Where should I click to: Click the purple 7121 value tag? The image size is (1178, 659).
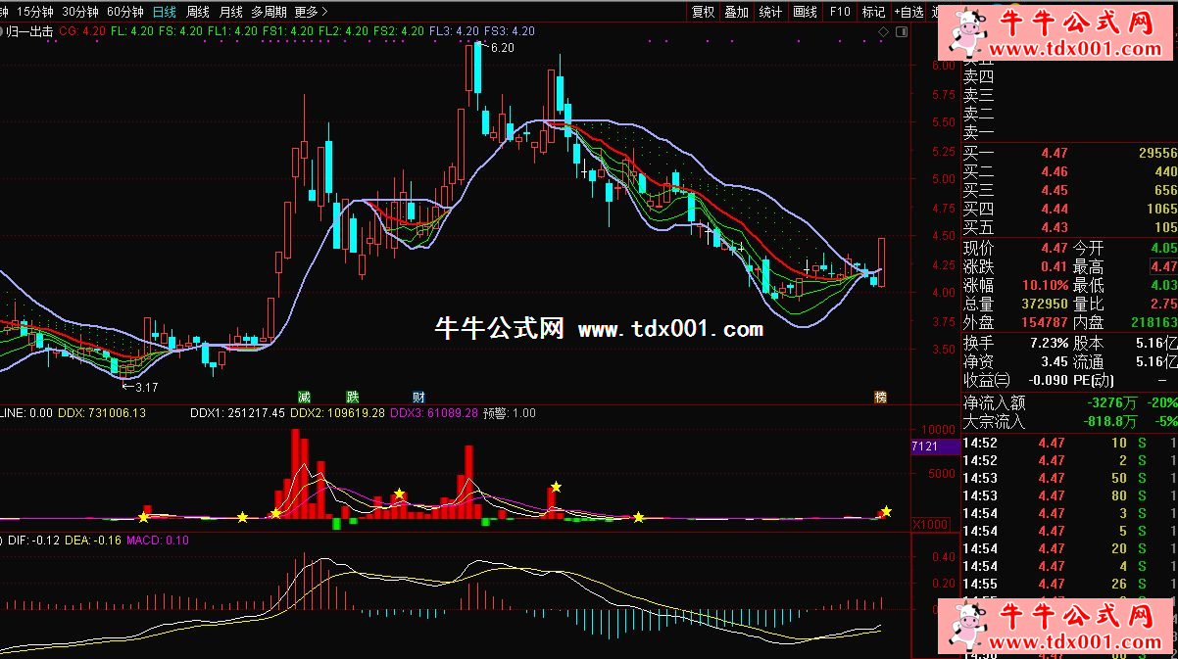point(927,447)
